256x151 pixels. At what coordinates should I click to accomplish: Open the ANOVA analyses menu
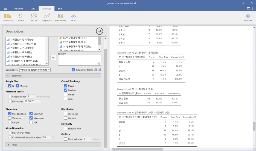point(34,17)
